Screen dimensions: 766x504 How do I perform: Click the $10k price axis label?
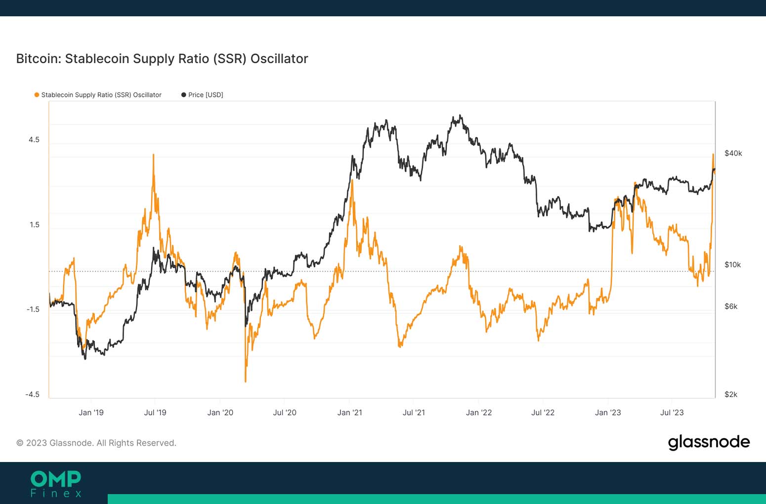733,265
